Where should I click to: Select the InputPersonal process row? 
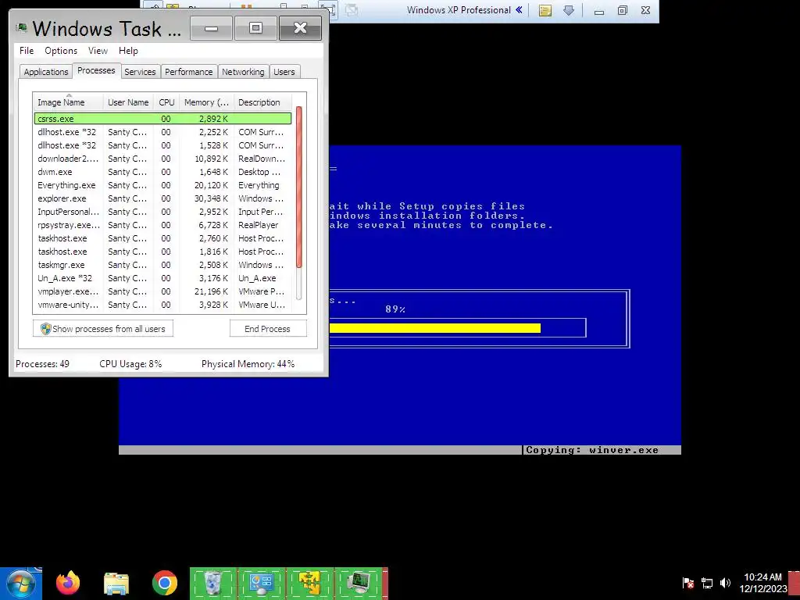click(x=162, y=211)
